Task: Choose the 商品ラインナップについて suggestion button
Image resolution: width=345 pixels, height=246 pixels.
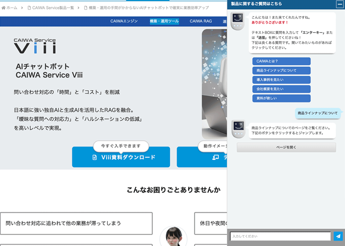Action: point(281,71)
